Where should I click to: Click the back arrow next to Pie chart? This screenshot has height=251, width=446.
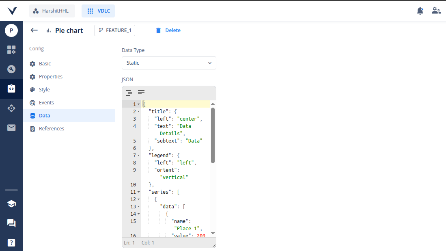tap(34, 30)
